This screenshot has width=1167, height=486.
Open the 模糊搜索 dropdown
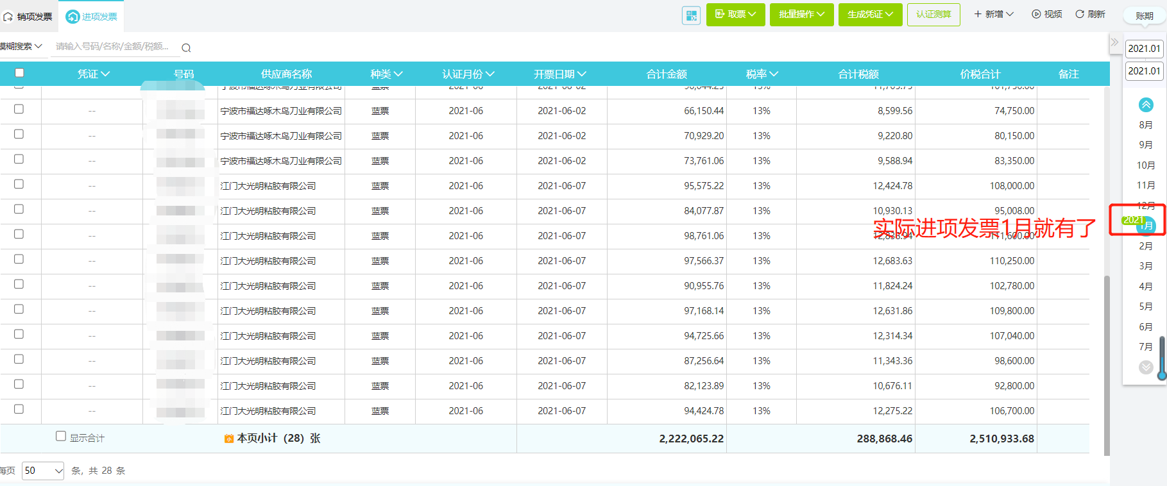click(x=21, y=46)
